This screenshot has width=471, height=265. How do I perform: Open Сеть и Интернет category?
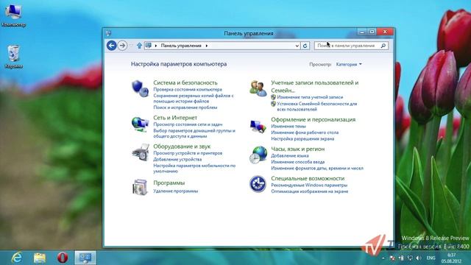coord(175,118)
